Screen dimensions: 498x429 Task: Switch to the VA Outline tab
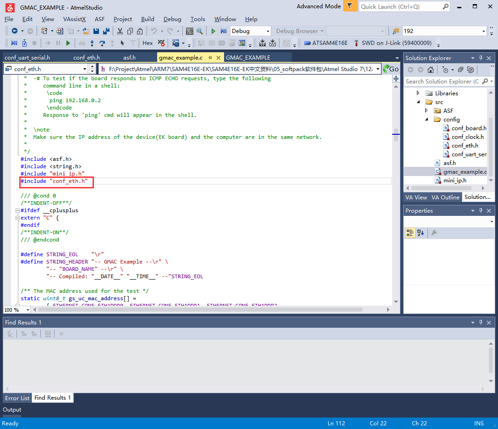[x=445, y=198]
